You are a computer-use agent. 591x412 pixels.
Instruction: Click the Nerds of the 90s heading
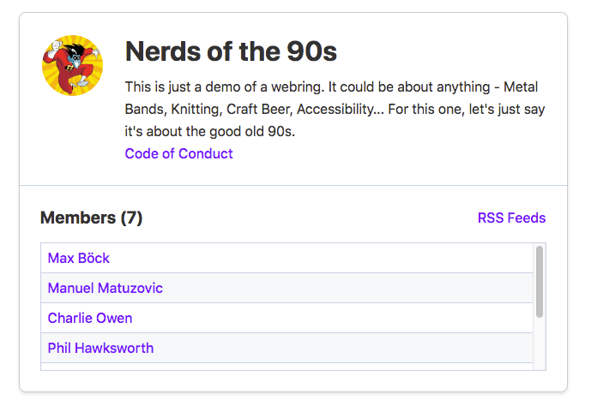coord(231,51)
